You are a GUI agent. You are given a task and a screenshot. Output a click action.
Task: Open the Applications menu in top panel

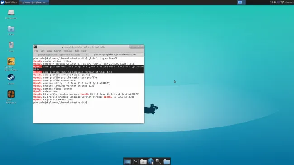pyautogui.click(x=9, y=2)
